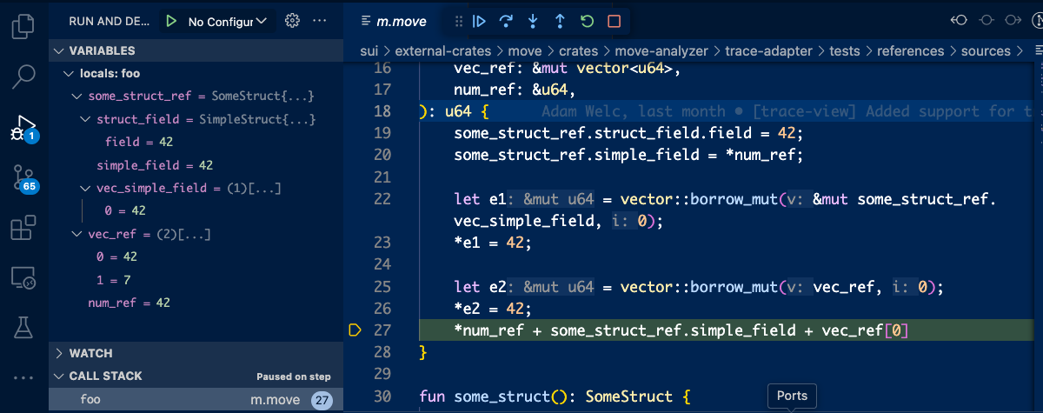This screenshot has width=1043, height=413.
Task: Click move-analyzer in breadcrumb path
Action: [661, 51]
